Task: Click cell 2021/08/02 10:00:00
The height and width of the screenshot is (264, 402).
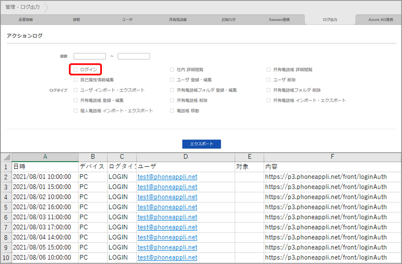Action: coord(45,197)
